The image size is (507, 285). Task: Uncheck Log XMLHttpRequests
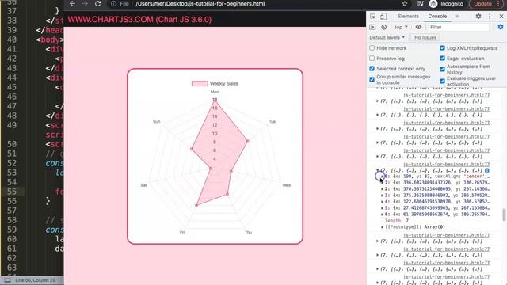pyautogui.click(x=442, y=47)
